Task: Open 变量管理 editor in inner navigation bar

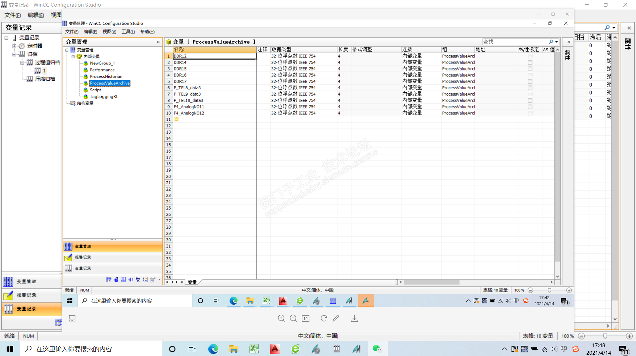Action: (113, 246)
